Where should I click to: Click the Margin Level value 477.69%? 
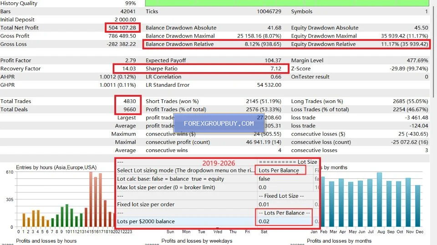click(417, 60)
